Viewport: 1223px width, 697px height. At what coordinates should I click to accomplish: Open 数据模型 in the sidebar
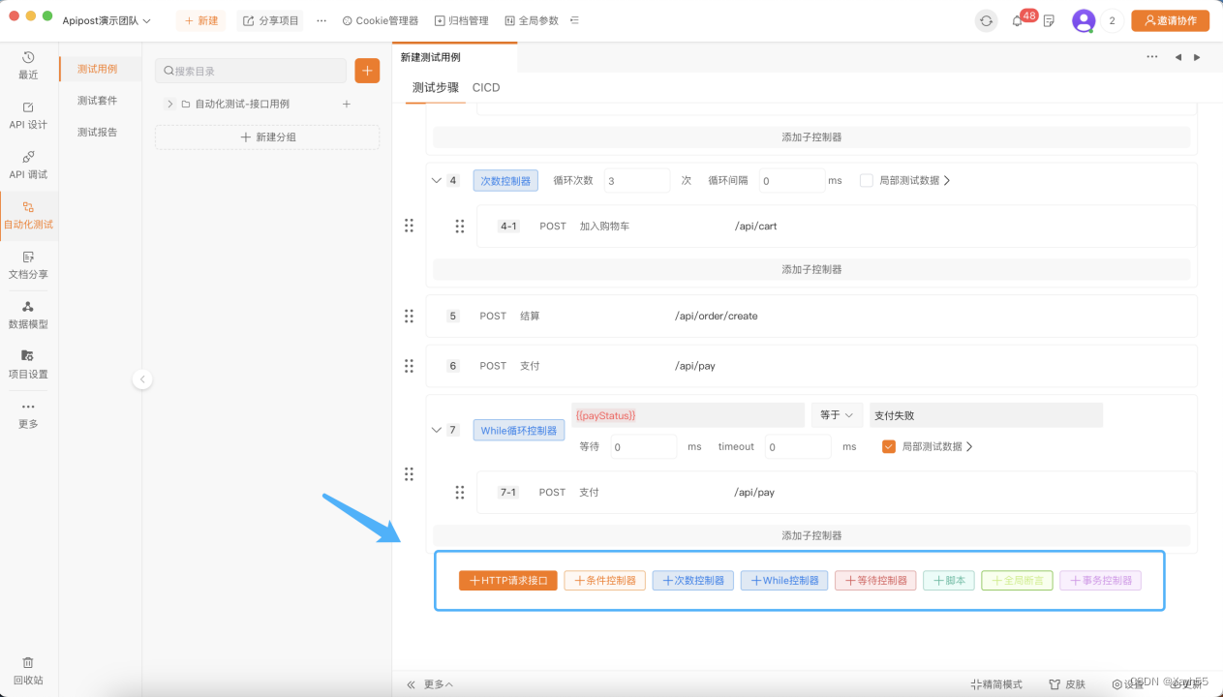click(28, 315)
